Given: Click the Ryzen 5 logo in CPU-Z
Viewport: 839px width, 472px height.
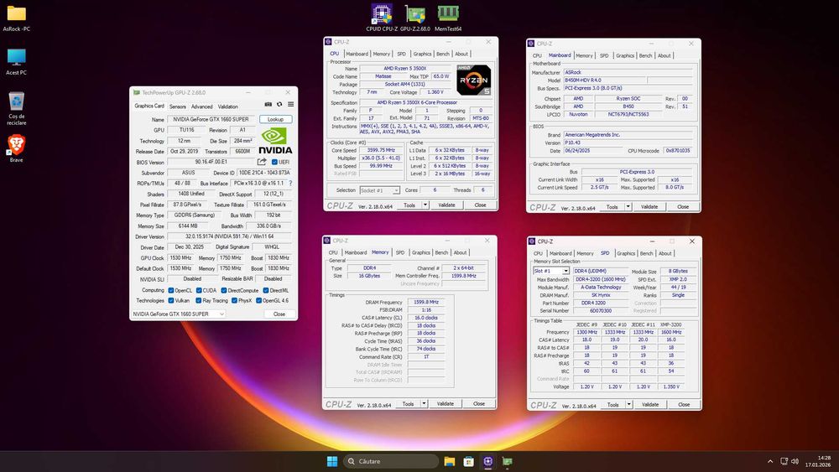Looking at the screenshot, I should pos(473,80).
